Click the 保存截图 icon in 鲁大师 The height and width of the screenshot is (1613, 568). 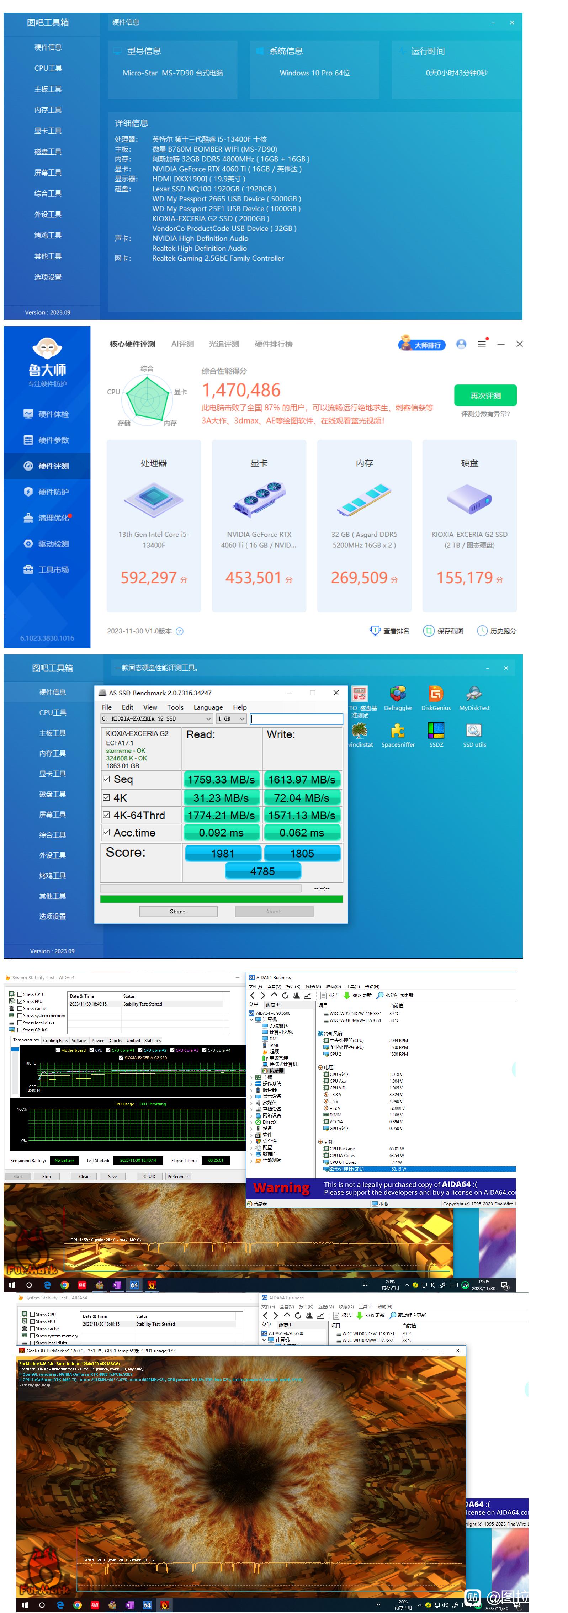pos(428,631)
